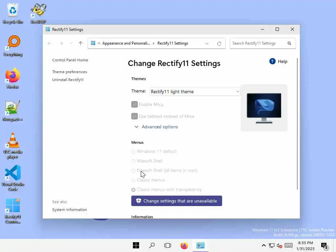
Task: Refresh the Rectify11 Settings page
Action: click(x=219, y=44)
